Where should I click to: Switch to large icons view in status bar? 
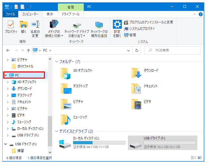pos(200,158)
